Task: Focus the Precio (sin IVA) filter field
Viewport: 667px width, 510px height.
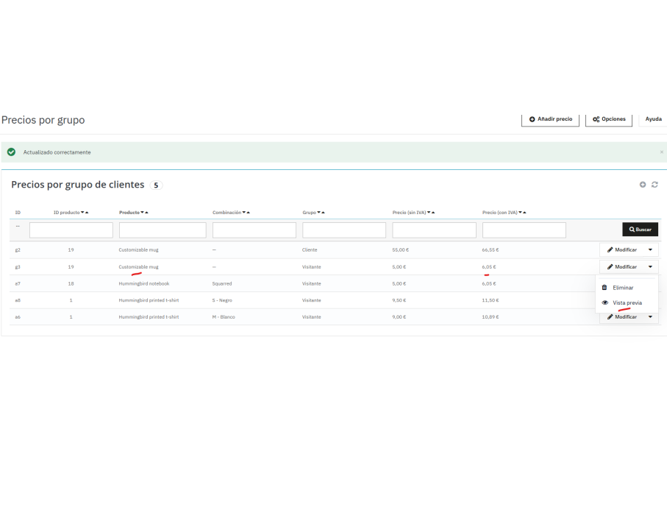Action: coord(435,230)
